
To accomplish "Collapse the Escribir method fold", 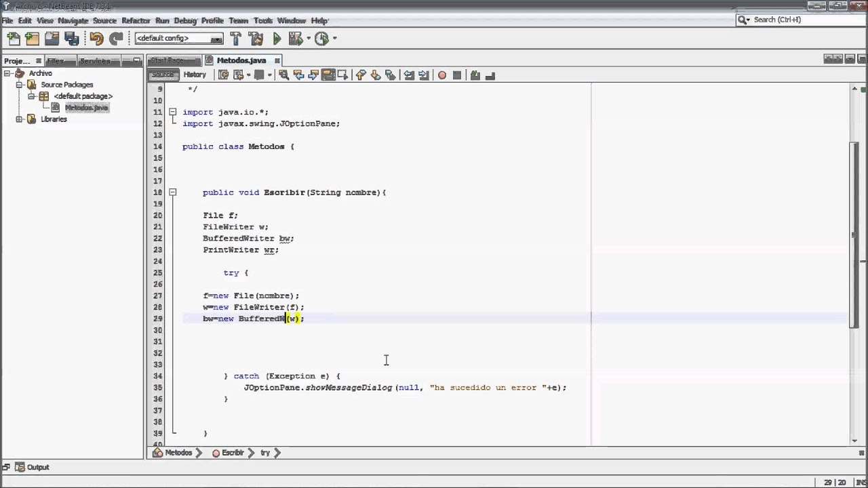I will click(x=172, y=192).
